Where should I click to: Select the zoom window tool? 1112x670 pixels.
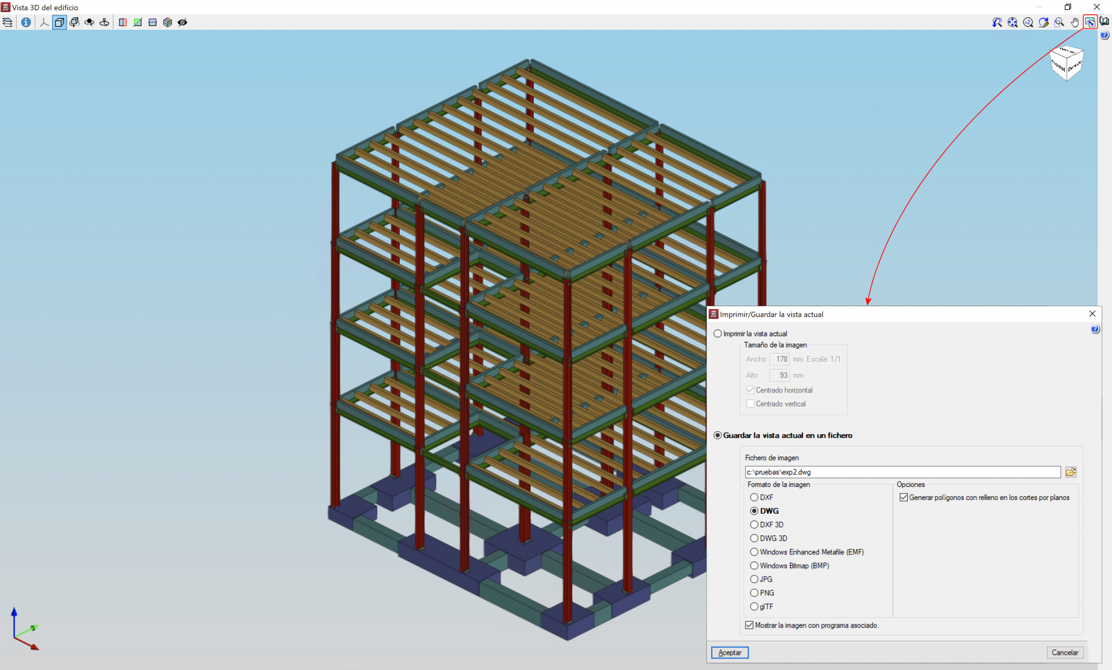click(1059, 22)
